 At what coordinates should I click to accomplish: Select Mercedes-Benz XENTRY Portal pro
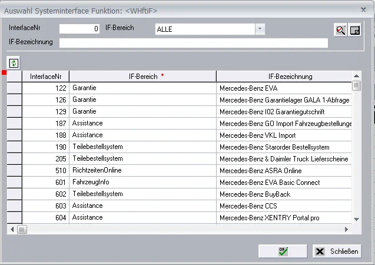284,217
